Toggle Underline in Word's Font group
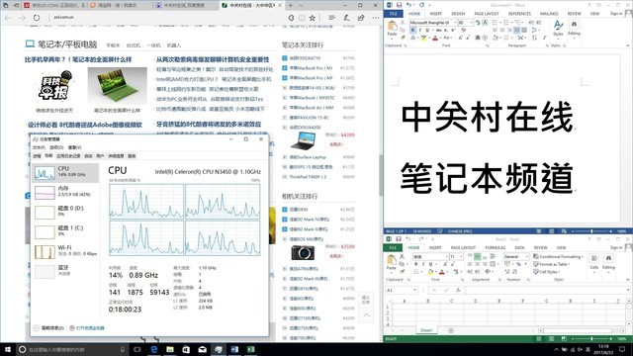The image size is (633, 356). pos(427,31)
